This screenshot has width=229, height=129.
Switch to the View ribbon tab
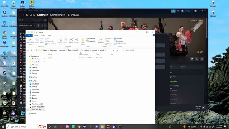tap(49, 35)
